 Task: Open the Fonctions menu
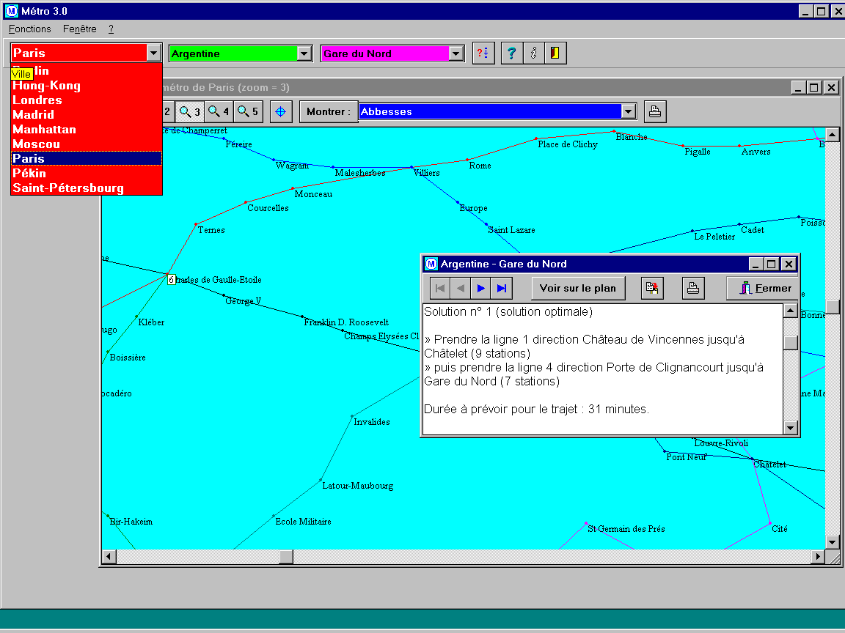(x=30, y=29)
